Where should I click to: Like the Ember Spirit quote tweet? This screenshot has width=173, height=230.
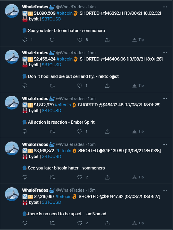(x=80, y=131)
